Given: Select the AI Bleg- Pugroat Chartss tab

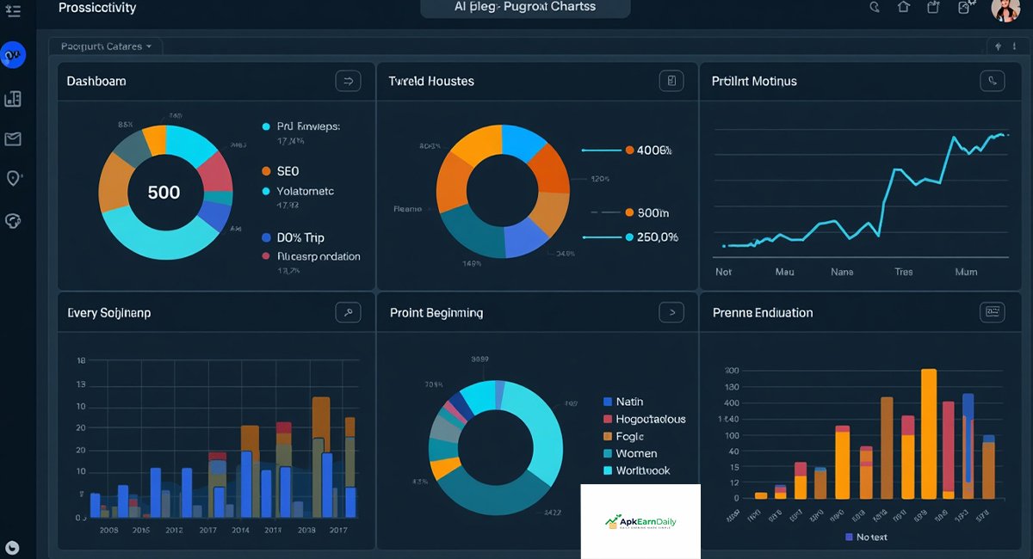Looking at the screenshot, I should click(x=525, y=8).
